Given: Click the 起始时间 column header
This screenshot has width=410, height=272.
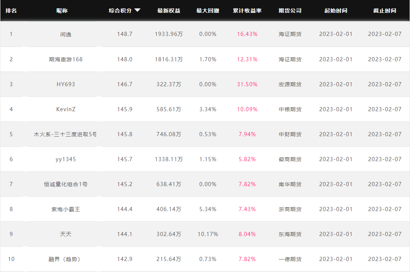Looking at the screenshot, I should coord(336,11).
